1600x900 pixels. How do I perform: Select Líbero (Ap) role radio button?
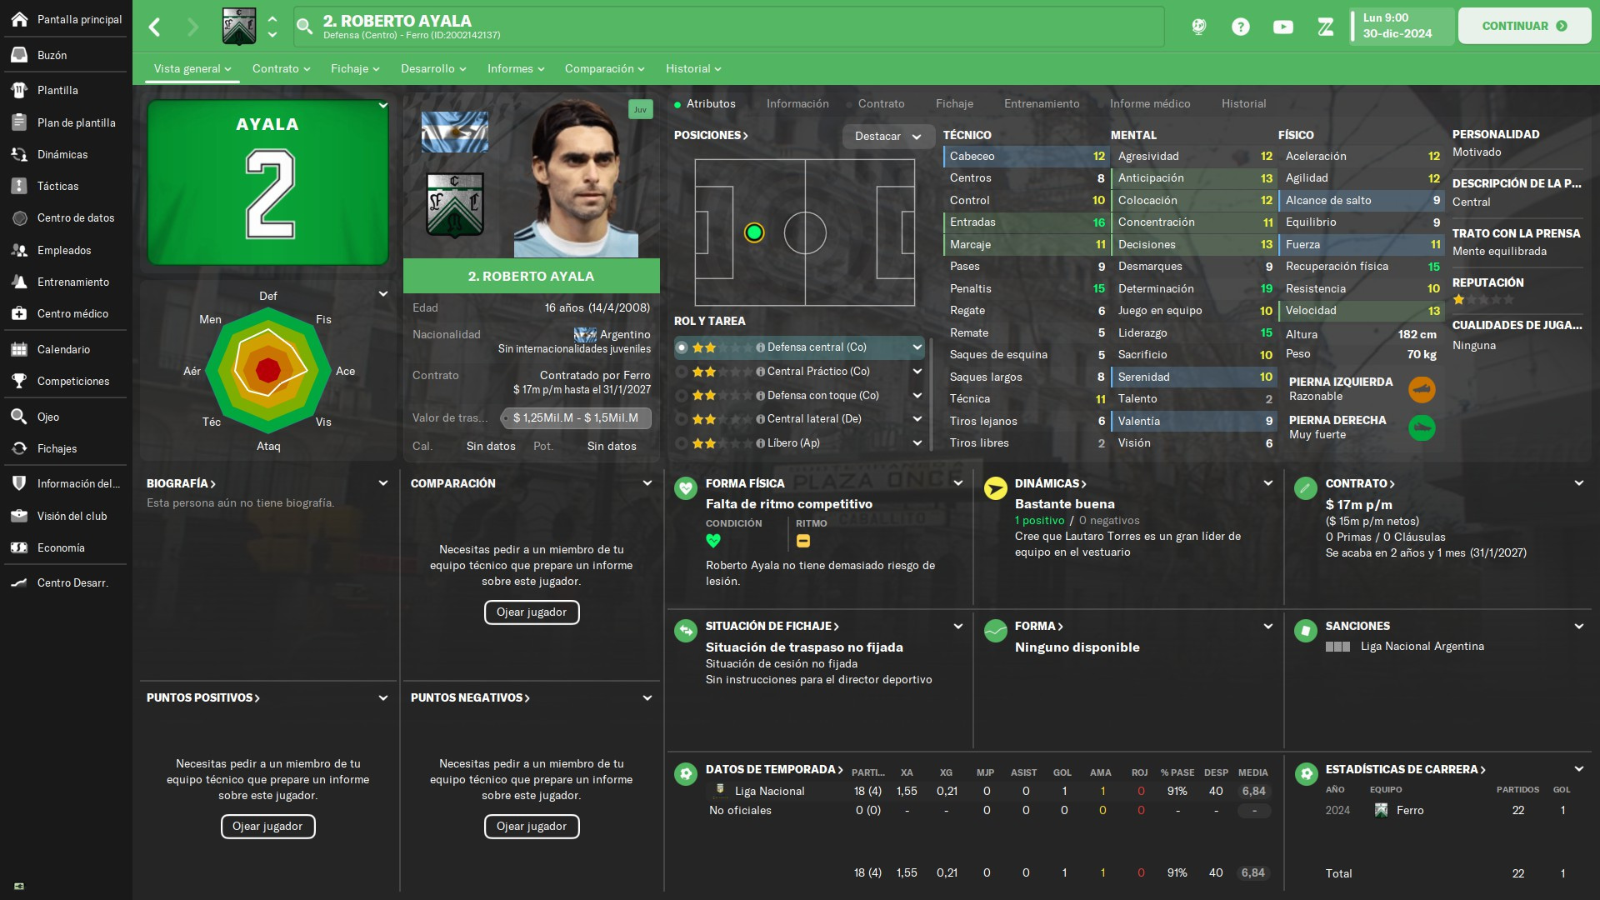point(682,443)
